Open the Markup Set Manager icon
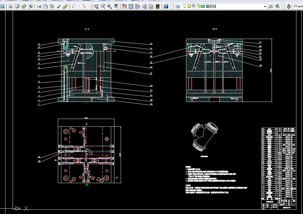 click(x=151, y=6)
